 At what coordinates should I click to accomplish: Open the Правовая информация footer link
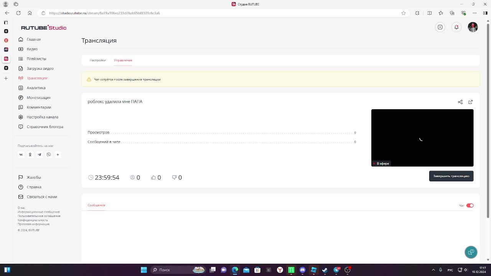(33, 224)
